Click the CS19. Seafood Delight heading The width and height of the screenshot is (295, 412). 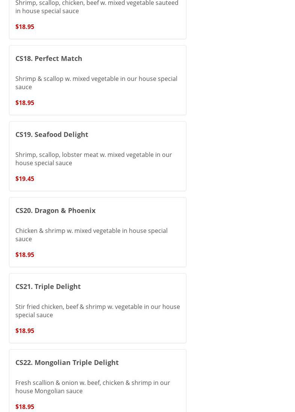point(51,134)
